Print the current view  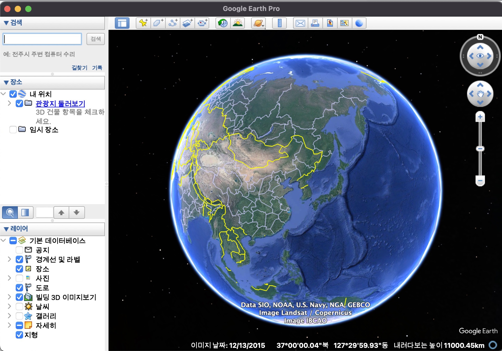(315, 23)
